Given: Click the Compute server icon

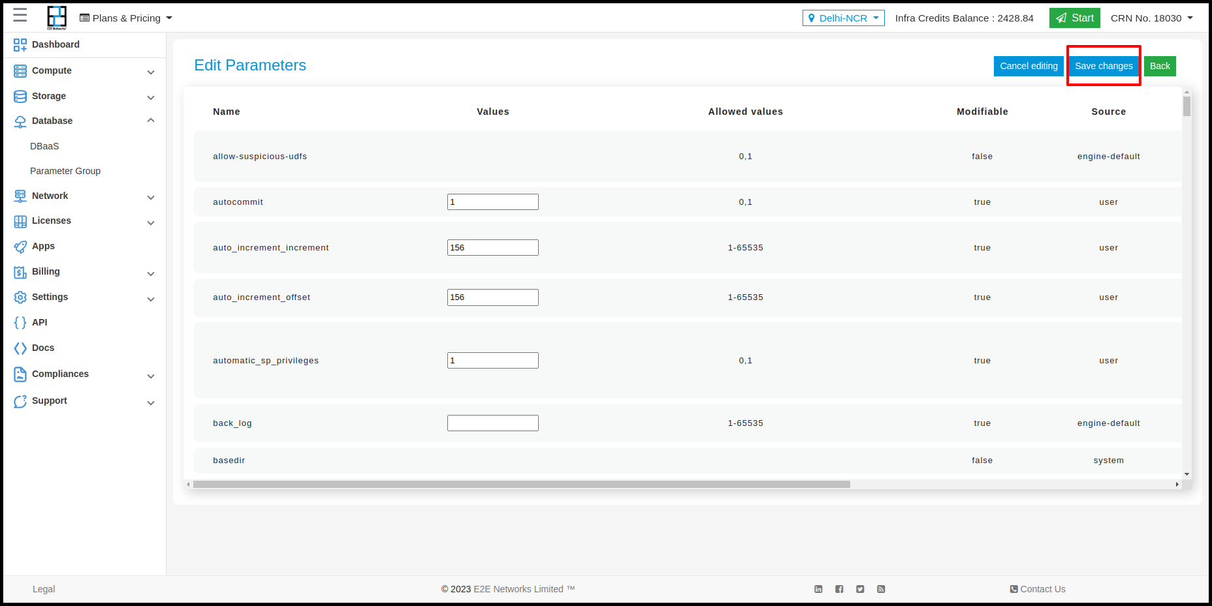Looking at the screenshot, I should click(20, 70).
